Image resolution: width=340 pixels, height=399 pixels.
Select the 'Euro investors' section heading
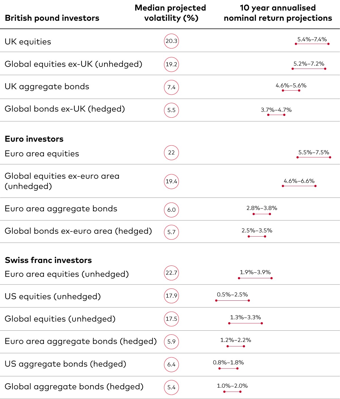tap(34, 139)
